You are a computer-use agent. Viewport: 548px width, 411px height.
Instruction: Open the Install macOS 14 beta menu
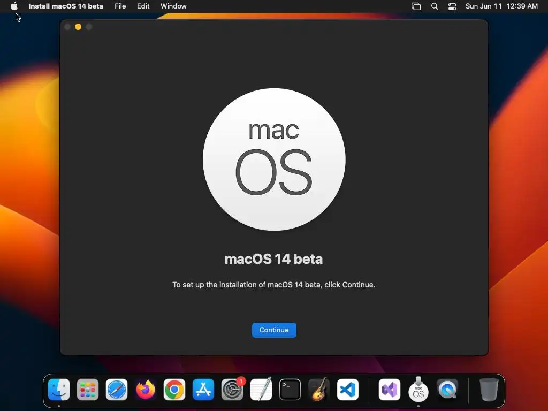point(66,6)
